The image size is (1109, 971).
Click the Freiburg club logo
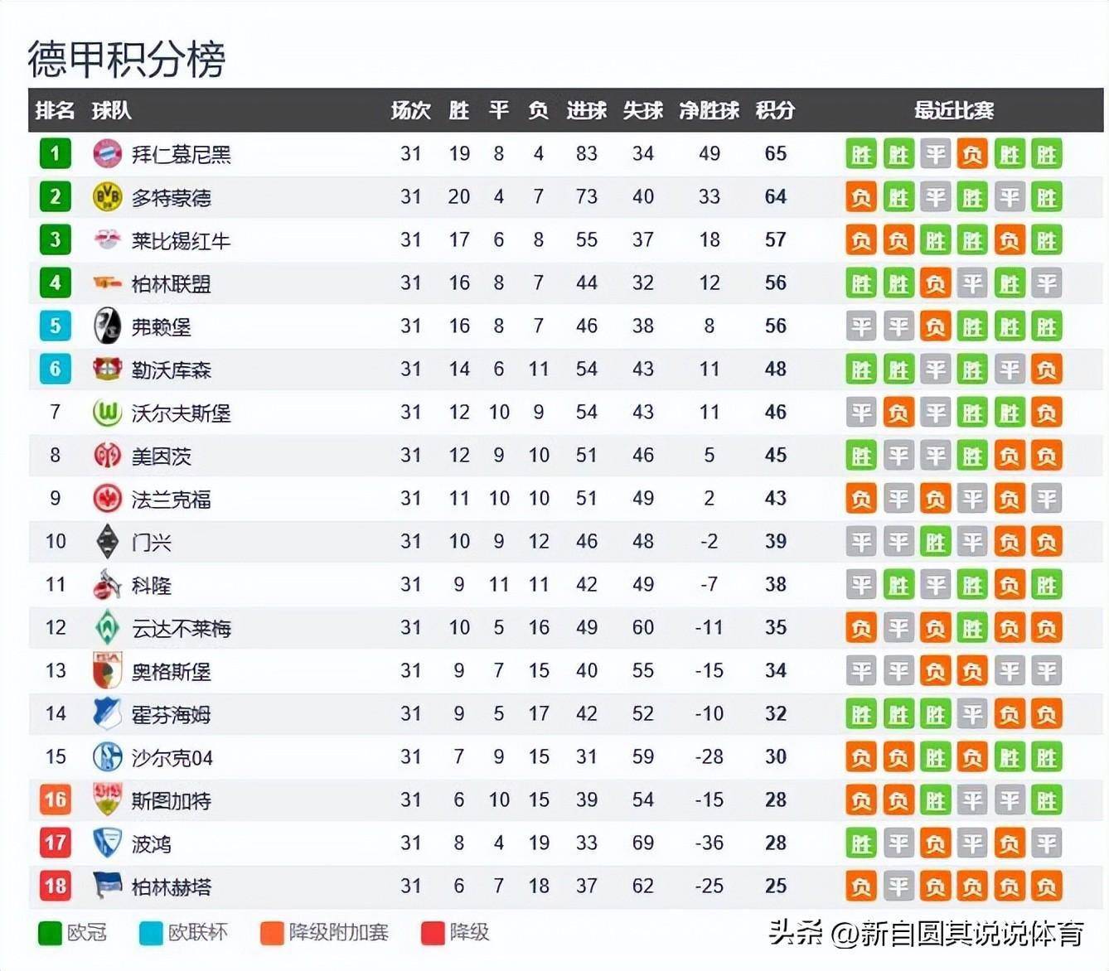pos(107,326)
